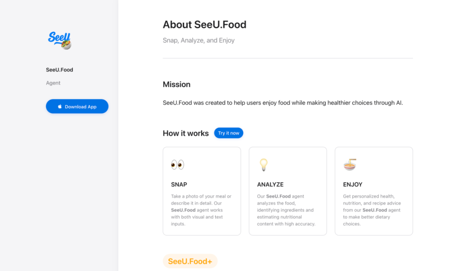Click the Apple icon on Download App
454x271 pixels.
pyautogui.click(x=60, y=107)
